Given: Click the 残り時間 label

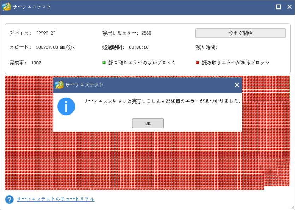Looking at the screenshot, I should pos(207,47).
